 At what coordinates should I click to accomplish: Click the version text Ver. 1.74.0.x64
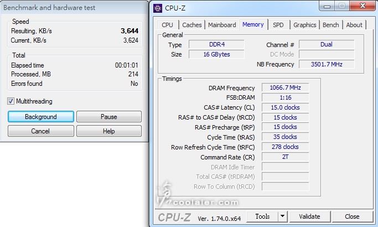click(219, 219)
